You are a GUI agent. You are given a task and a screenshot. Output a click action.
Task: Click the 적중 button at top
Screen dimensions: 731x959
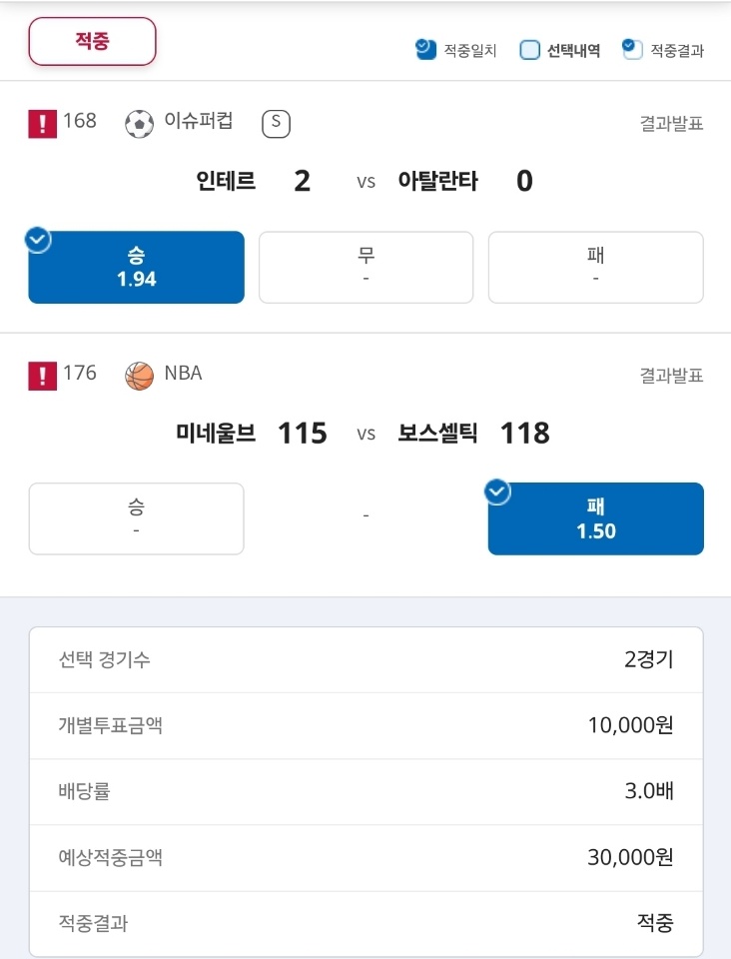pyautogui.click(x=92, y=41)
